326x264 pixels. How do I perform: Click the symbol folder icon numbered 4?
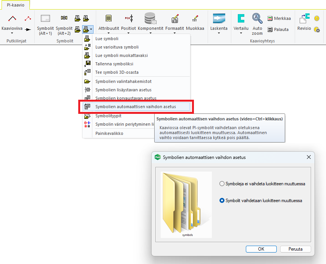click(x=77, y=29)
